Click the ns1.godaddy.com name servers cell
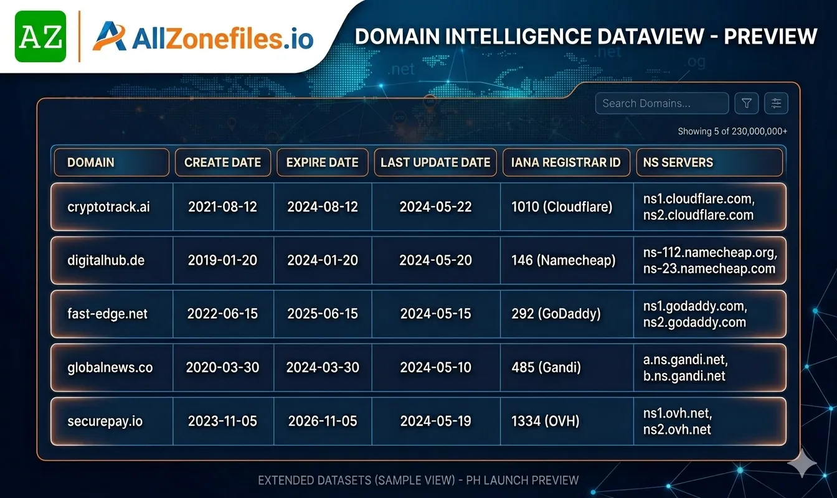 point(710,314)
